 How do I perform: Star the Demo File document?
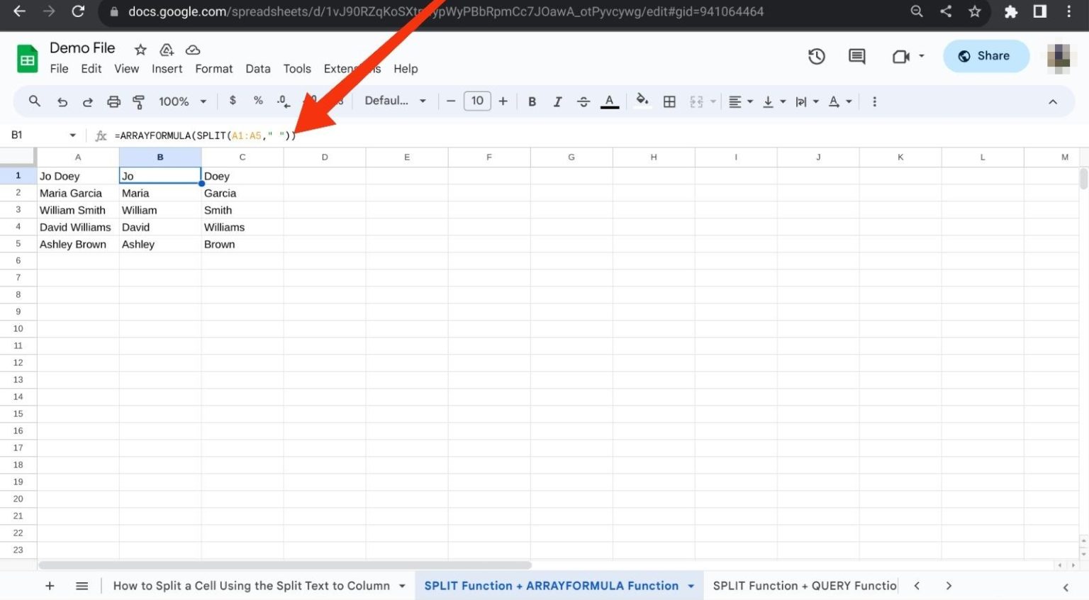140,50
